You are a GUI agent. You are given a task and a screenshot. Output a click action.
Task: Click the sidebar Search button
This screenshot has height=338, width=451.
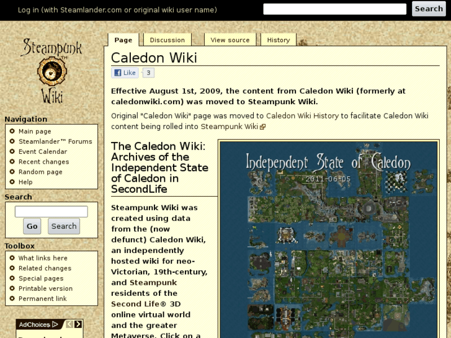[x=64, y=226]
